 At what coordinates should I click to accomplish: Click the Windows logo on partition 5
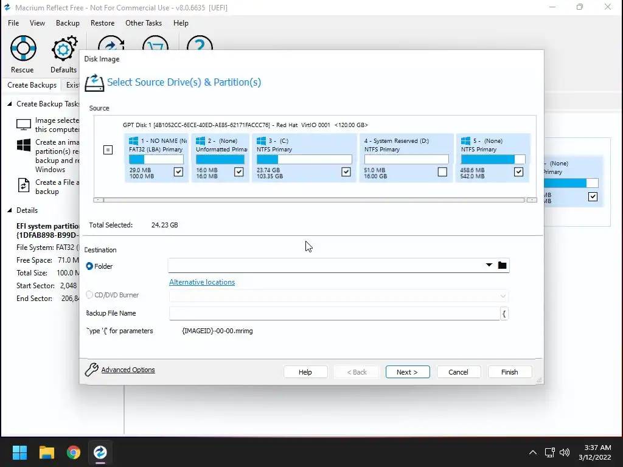tap(465, 140)
